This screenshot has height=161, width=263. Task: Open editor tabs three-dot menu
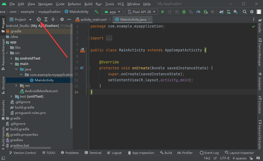click(254, 19)
